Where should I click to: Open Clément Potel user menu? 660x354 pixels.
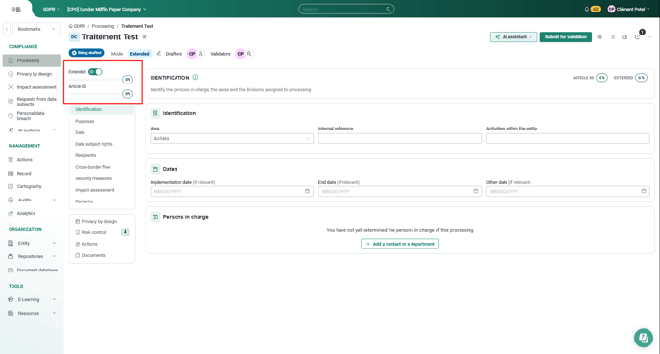(629, 9)
